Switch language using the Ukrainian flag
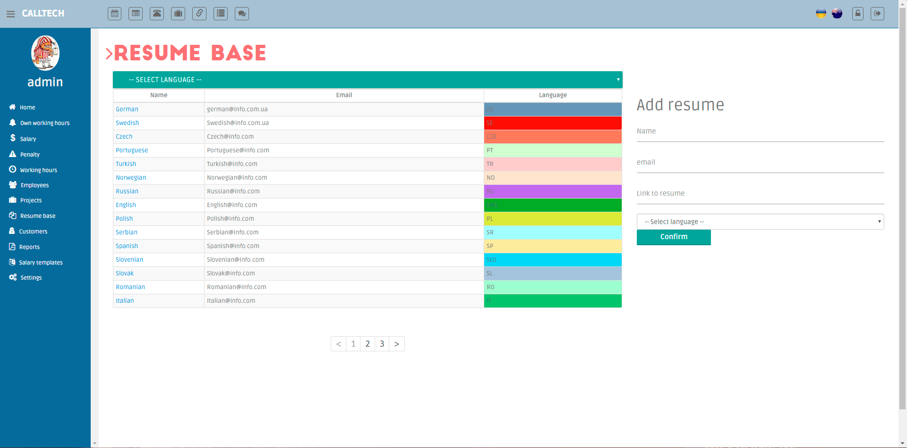The image size is (907, 448). (821, 14)
